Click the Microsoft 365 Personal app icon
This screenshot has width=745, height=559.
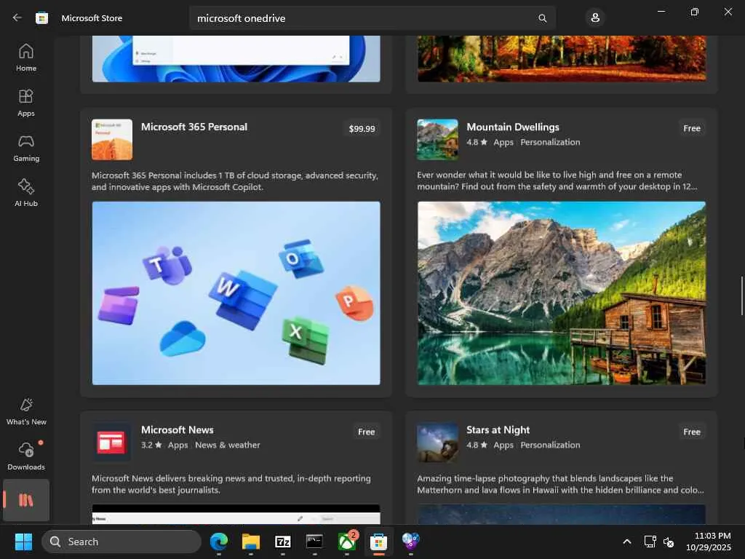tap(112, 139)
